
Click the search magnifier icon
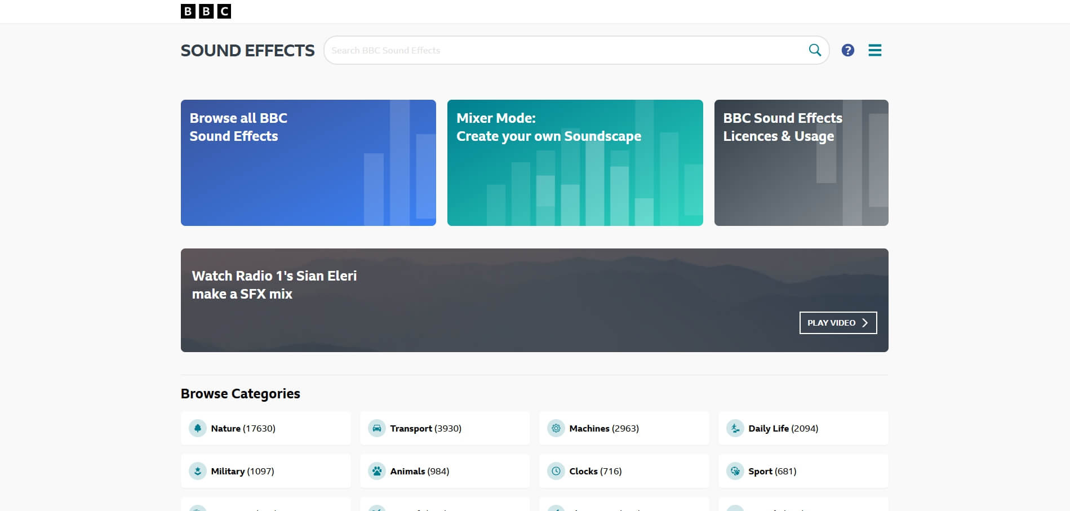pos(815,50)
